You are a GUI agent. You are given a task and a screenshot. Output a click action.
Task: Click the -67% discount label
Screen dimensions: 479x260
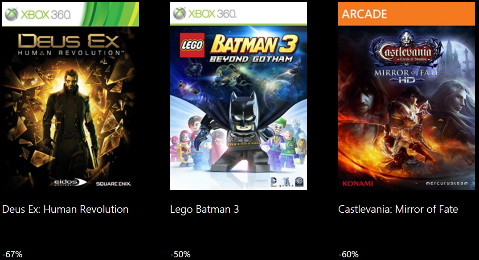pos(12,254)
